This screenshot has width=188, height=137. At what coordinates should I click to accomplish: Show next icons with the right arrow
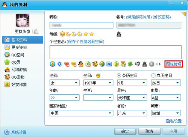[x=160, y=64]
